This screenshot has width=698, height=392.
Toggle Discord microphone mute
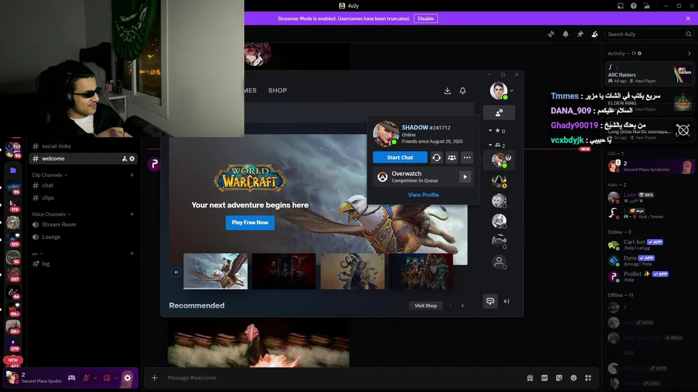(x=86, y=378)
